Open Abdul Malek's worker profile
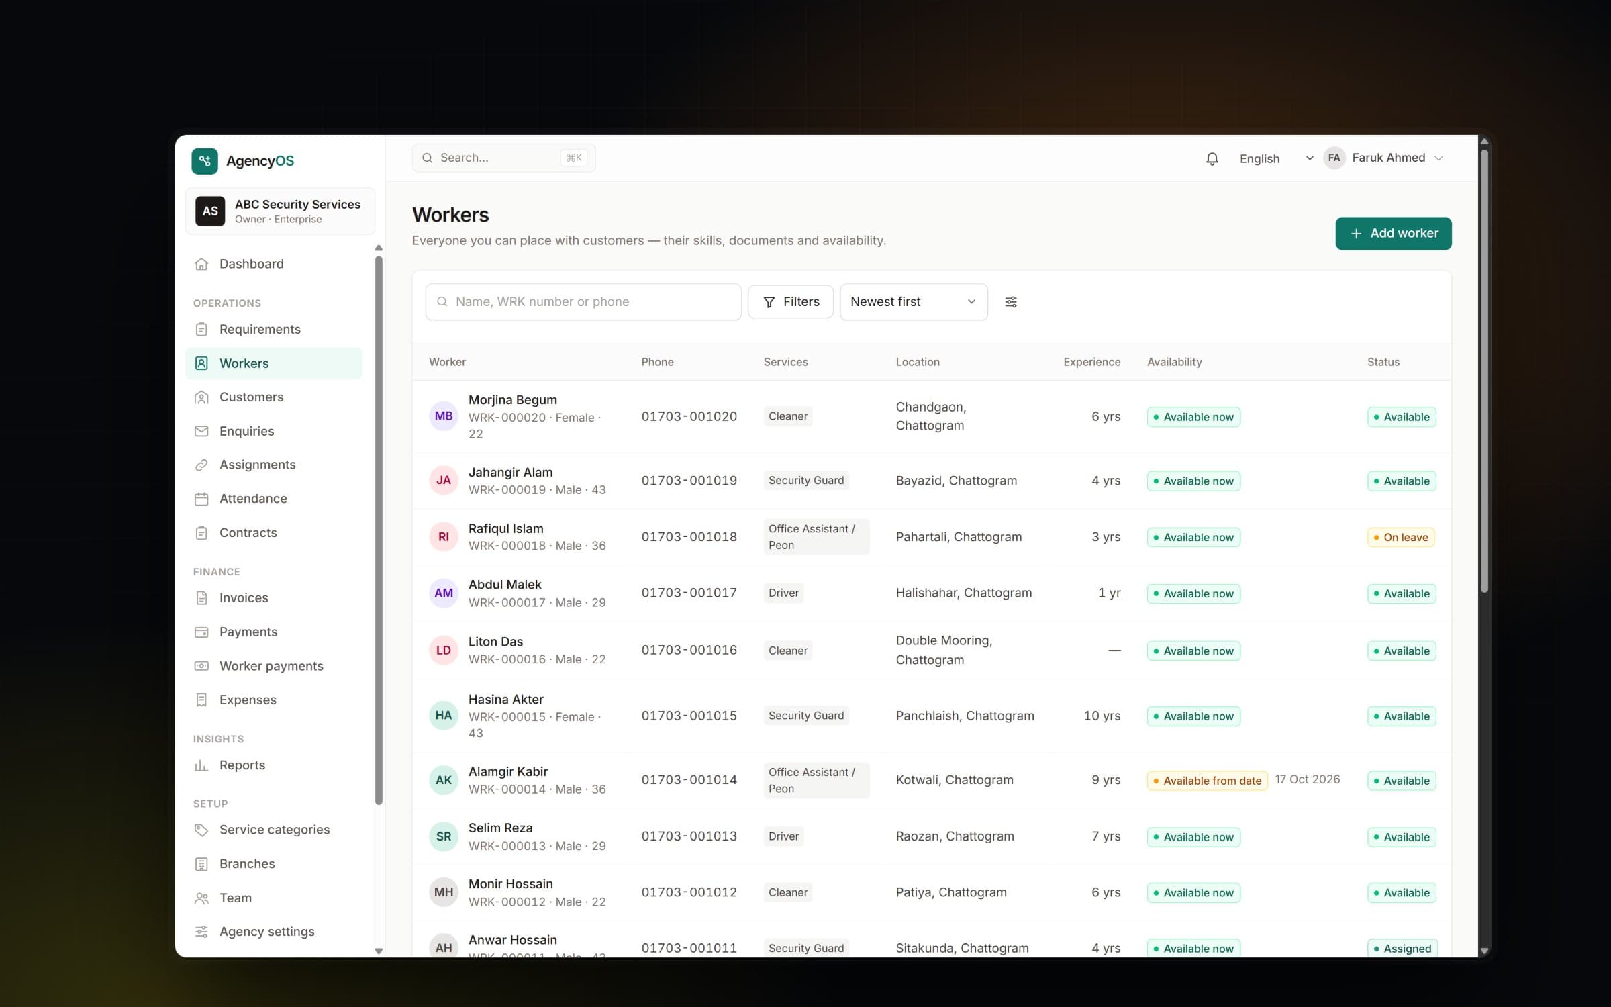 click(x=505, y=585)
